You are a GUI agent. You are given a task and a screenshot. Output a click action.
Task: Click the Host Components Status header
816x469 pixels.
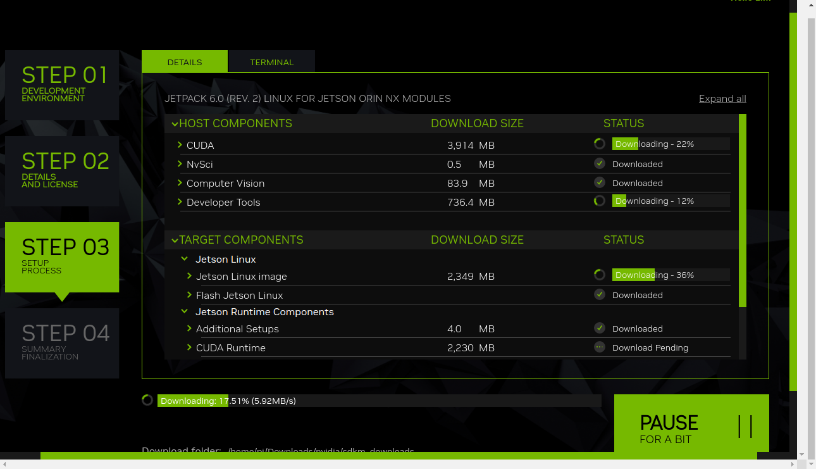(x=624, y=123)
